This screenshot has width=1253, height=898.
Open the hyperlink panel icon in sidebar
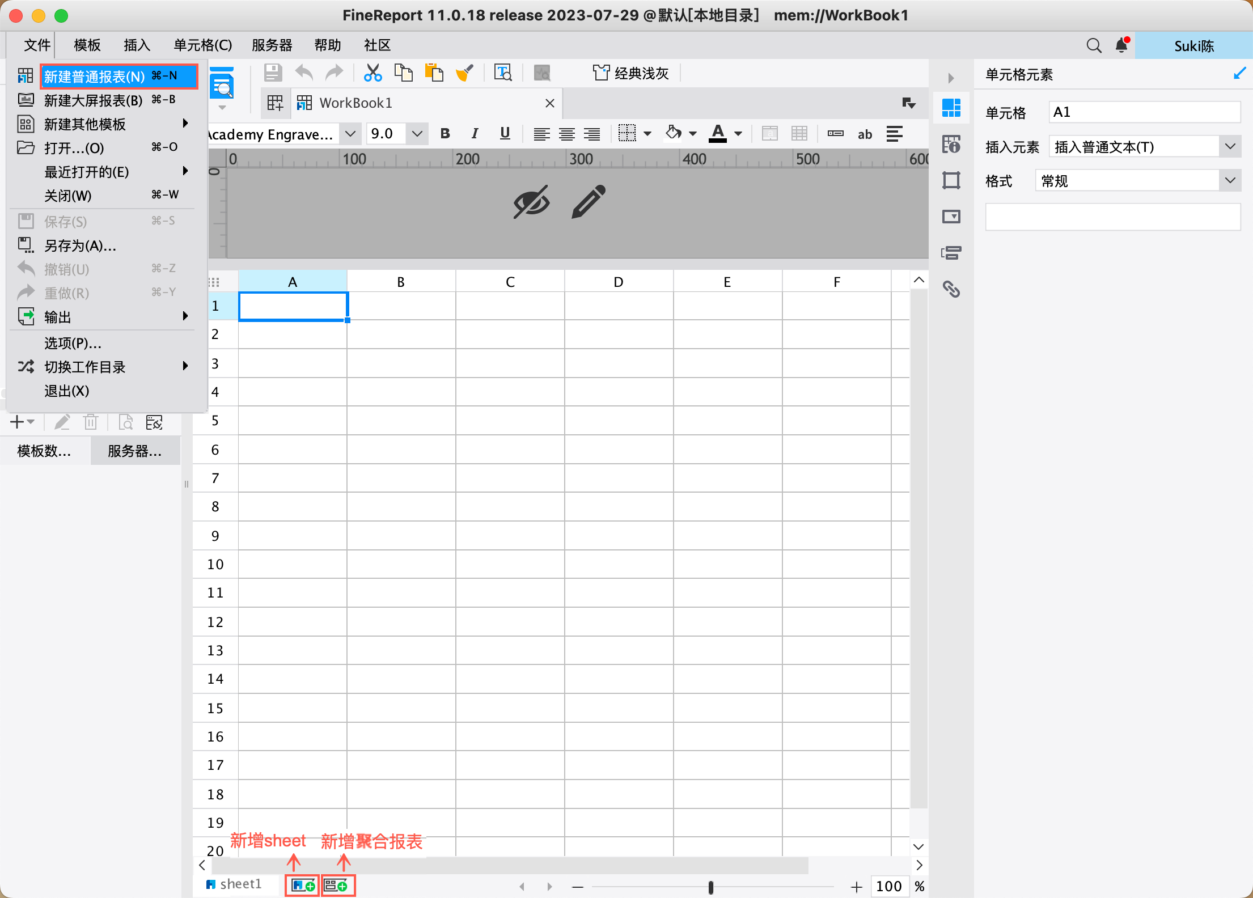(x=951, y=289)
